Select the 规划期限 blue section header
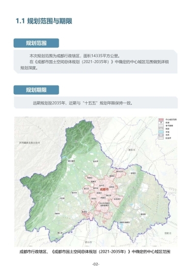Viewport: 191px width, 270px height. (x=36, y=90)
